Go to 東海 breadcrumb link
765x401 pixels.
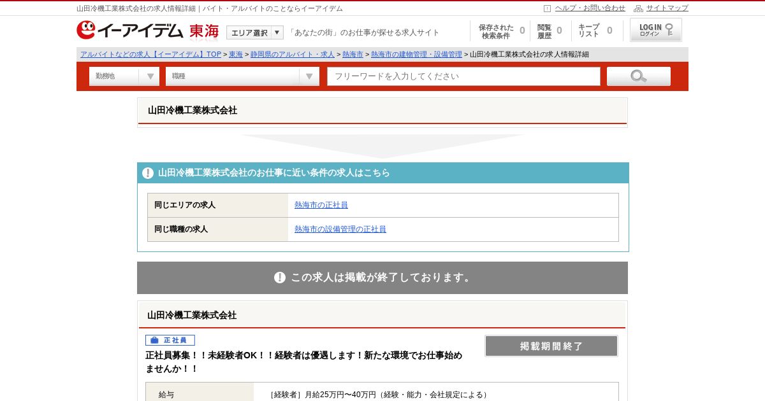tap(236, 55)
